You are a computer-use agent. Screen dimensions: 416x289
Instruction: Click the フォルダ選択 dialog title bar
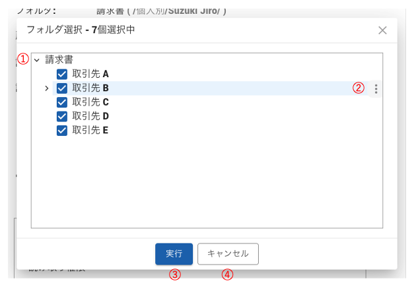pyautogui.click(x=198, y=30)
